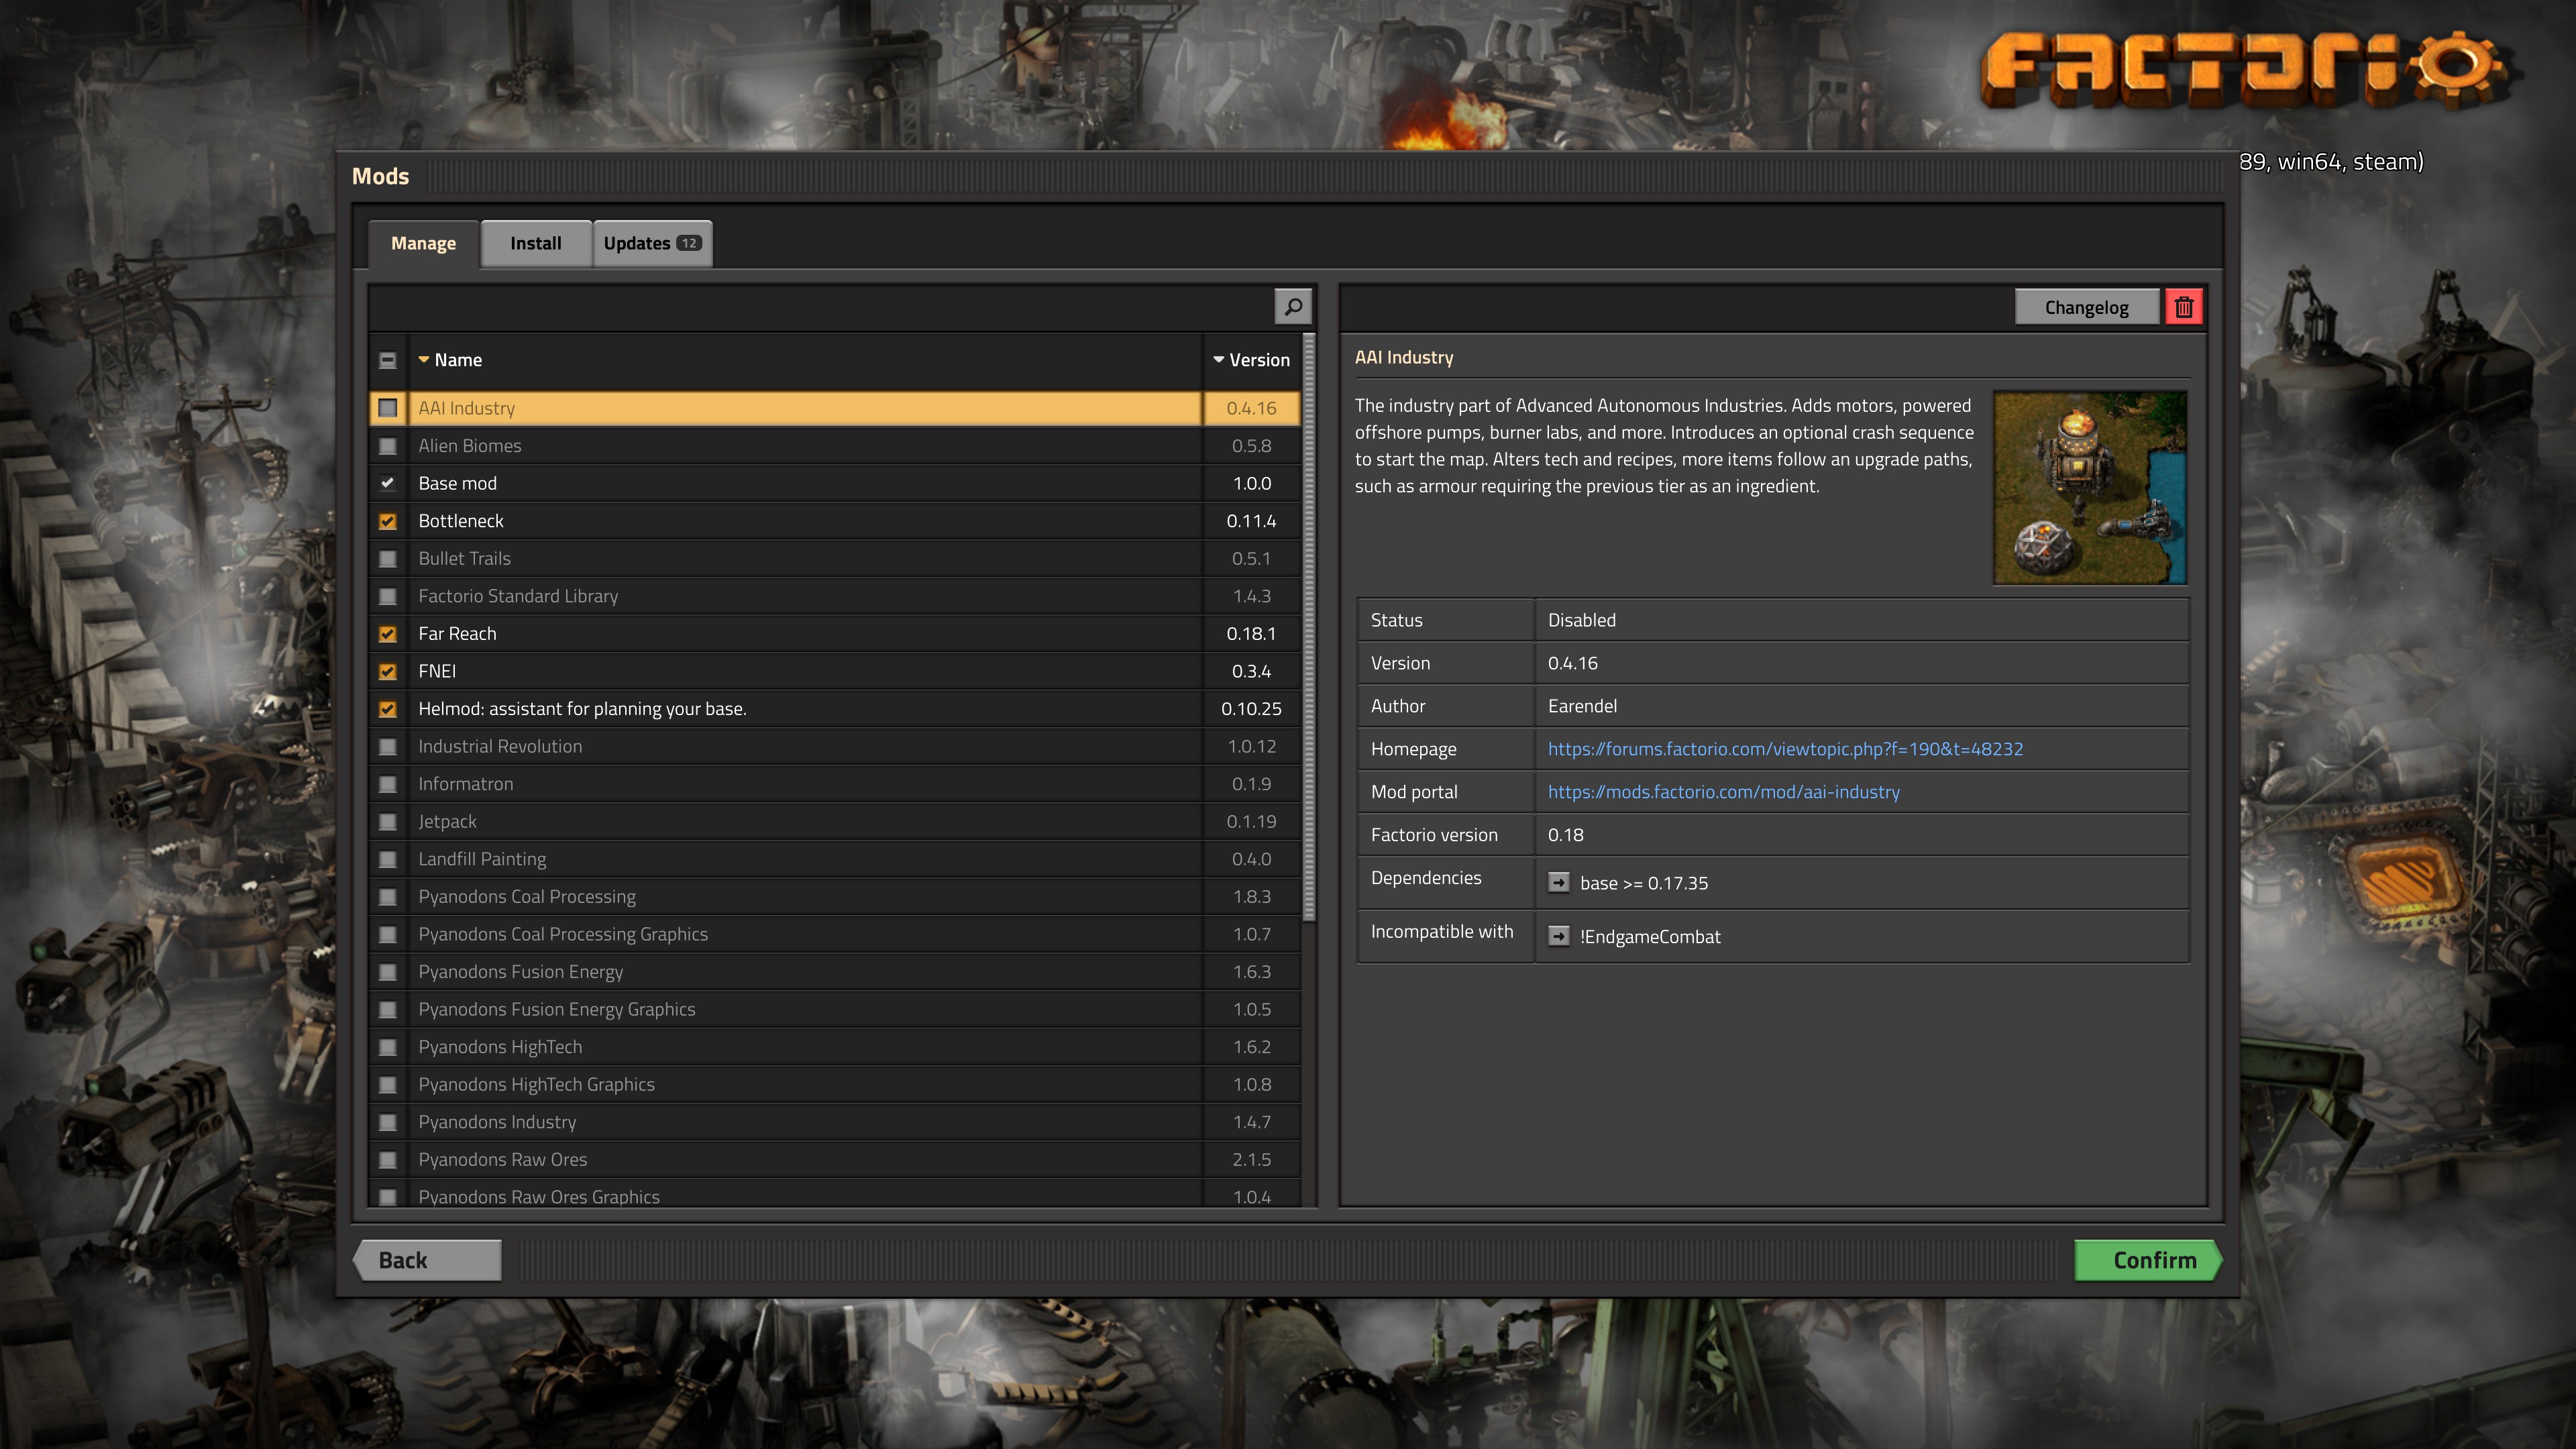This screenshot has width=2576, height=1449.
Task: Enable Factorio Standard Library checkbox
Action: [x=388, y=596]
